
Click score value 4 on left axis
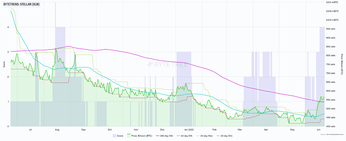pyautogui.click(x=8, y=27)
